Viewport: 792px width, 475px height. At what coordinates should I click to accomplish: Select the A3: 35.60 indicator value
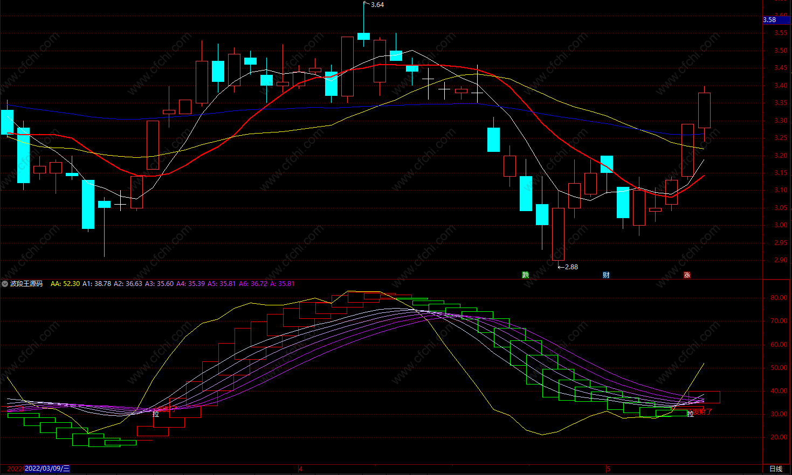click(159, 284)
